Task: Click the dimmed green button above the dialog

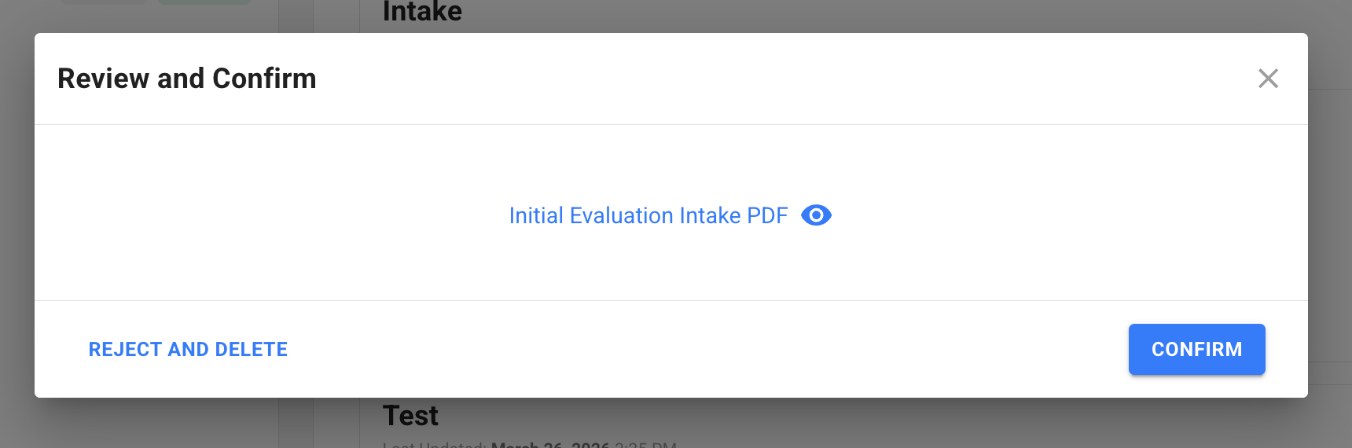Action: [204, 2]
